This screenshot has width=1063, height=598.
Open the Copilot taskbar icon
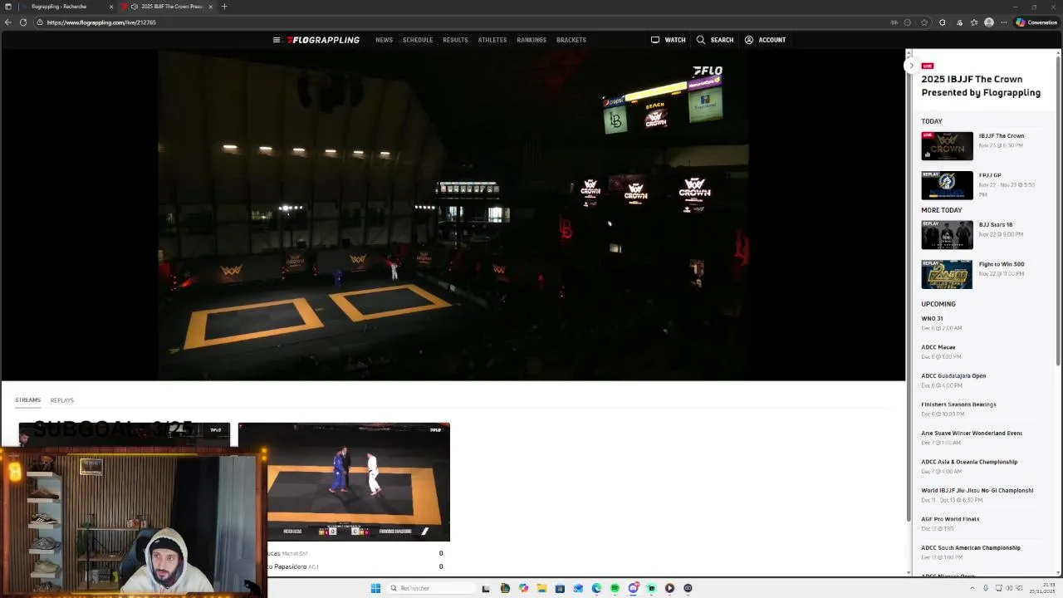coord(523,588)
